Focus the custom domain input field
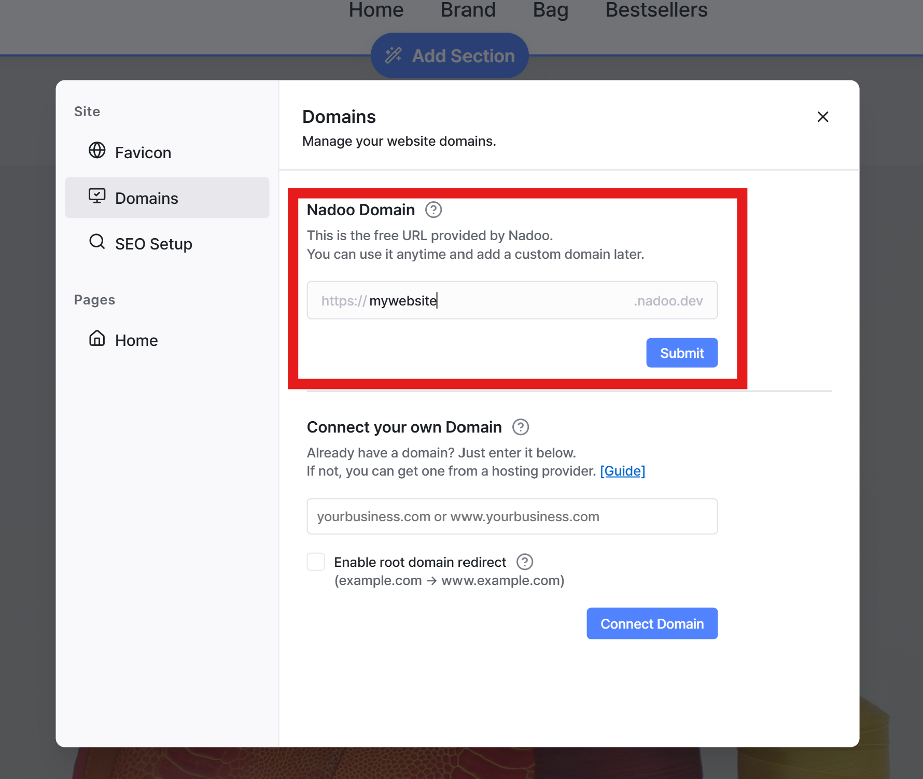923x779 pixels. point(512,517)
